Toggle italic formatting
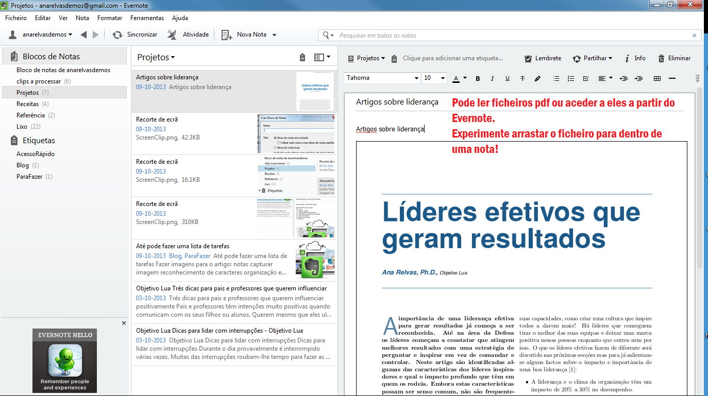Screen dimensions: 708x396 pos(492,78)
